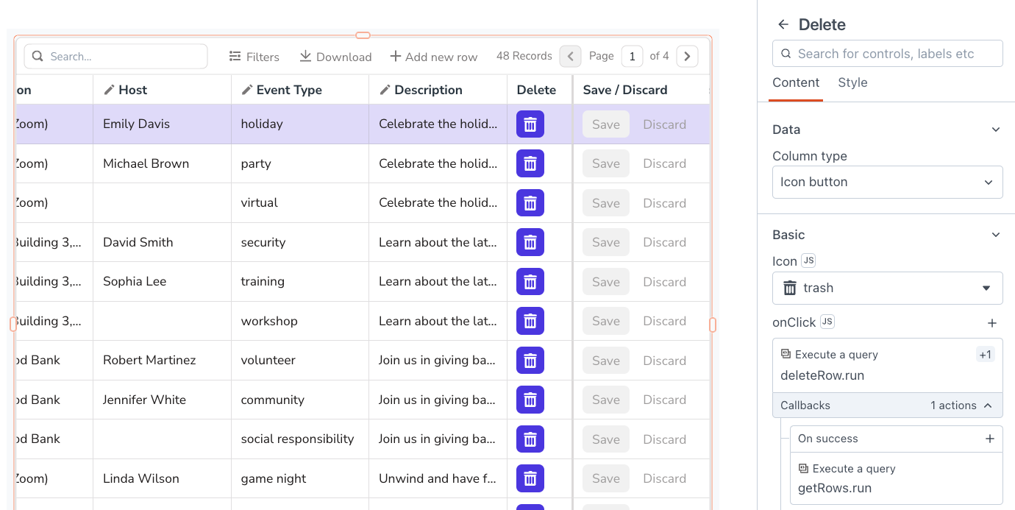
Task: Collapse the Callbacks section
Action: click(989, 405)
